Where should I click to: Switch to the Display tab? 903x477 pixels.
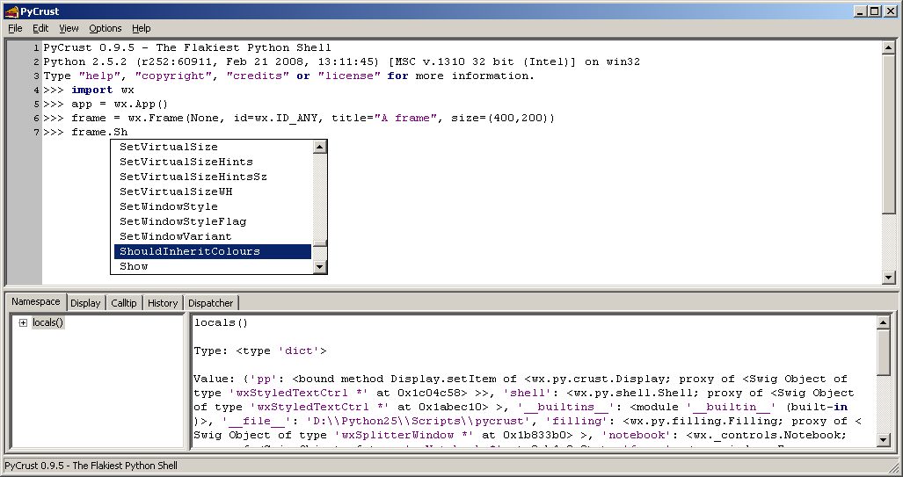85,303
